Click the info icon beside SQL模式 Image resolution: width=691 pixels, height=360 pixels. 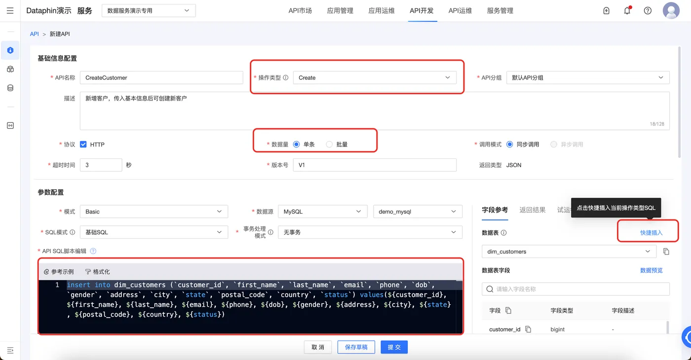click(x=73, y=232)
